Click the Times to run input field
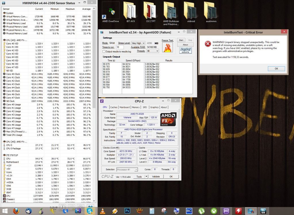 click(x=120, y=47)
